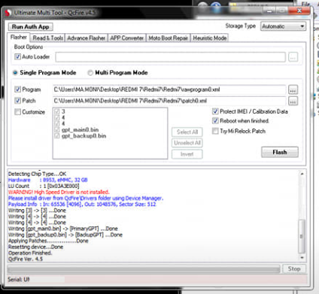Click the Auto Loader path field

[170, 57]
